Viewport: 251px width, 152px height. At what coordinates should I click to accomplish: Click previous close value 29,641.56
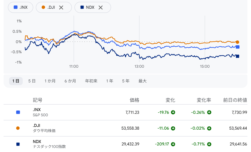click(238, 144)
